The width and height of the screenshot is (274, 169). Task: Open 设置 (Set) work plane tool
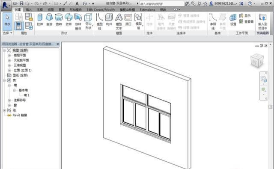(233, 20)
